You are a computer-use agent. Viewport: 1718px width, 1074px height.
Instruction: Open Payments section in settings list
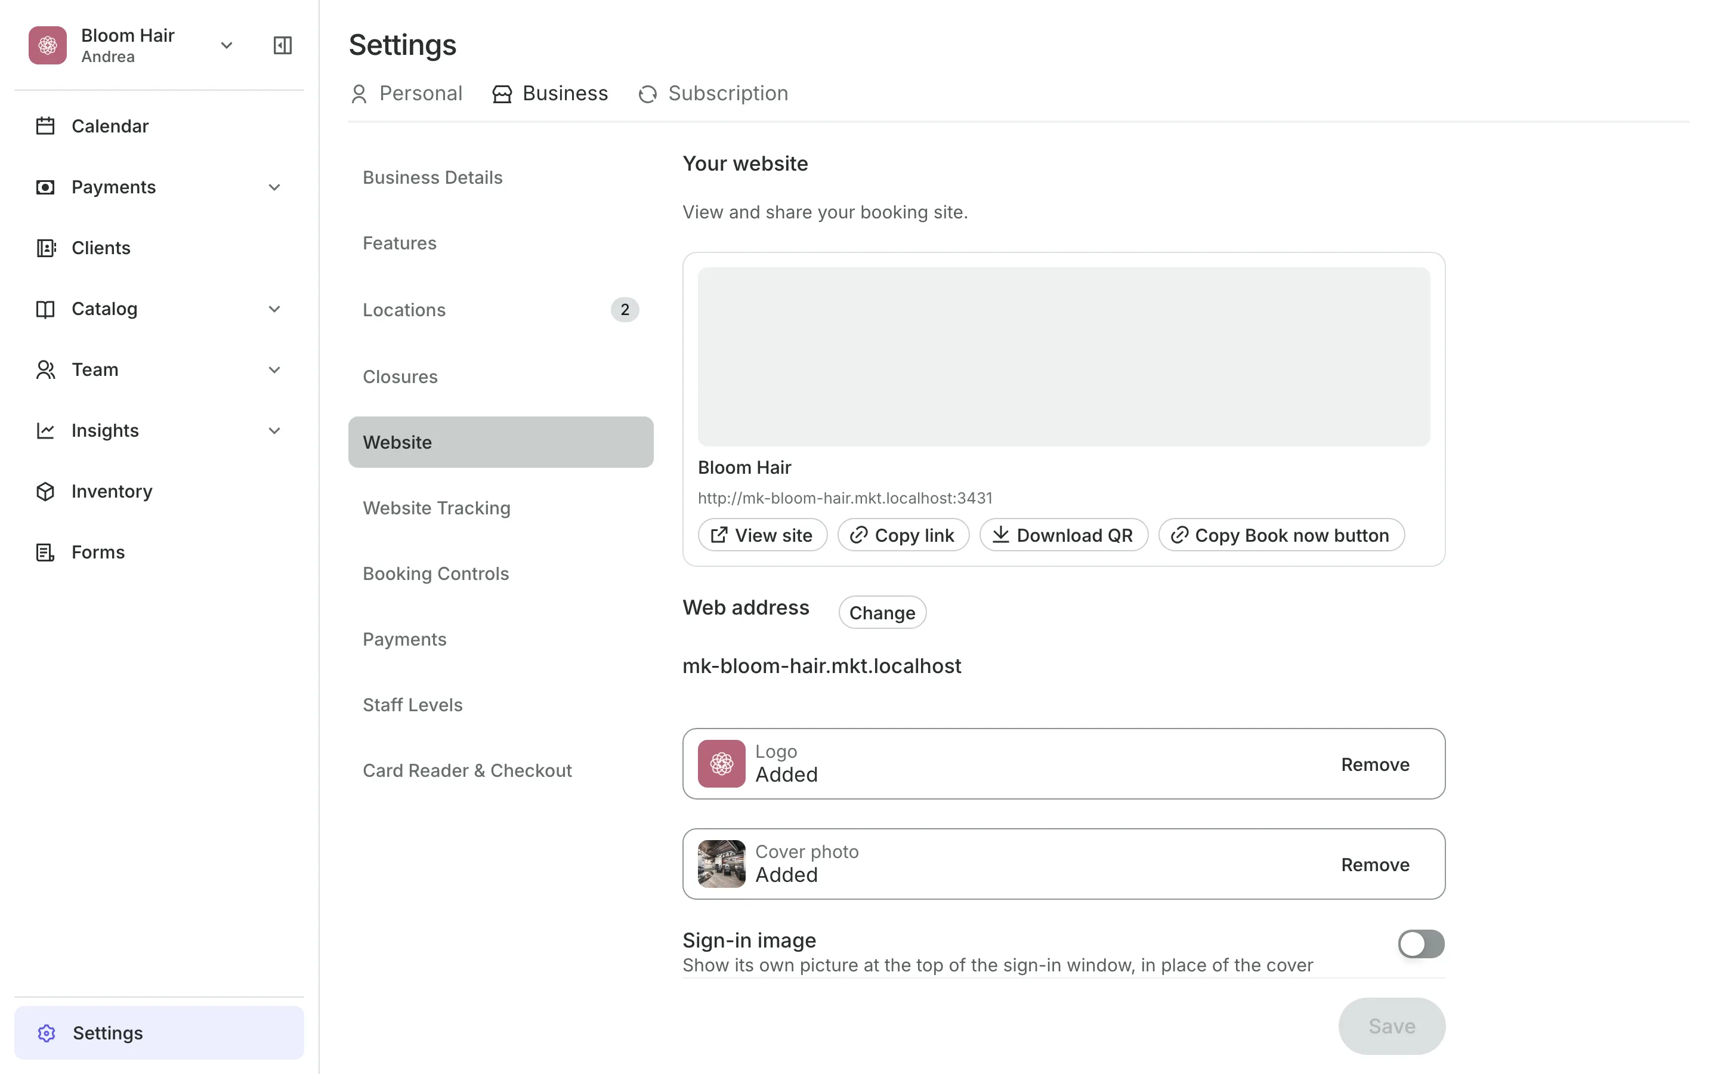(x=500, y=638)
